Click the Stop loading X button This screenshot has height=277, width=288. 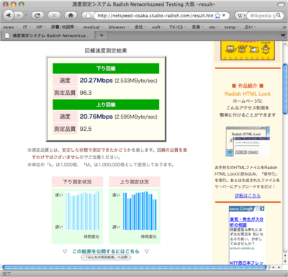pos(54,15)
